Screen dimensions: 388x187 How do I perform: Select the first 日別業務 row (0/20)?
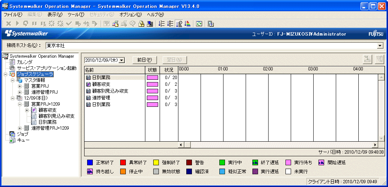(131, 78)
